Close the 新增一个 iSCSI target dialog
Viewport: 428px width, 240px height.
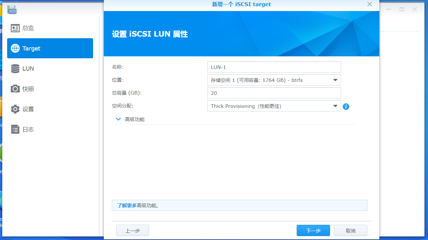pos(369,4)
